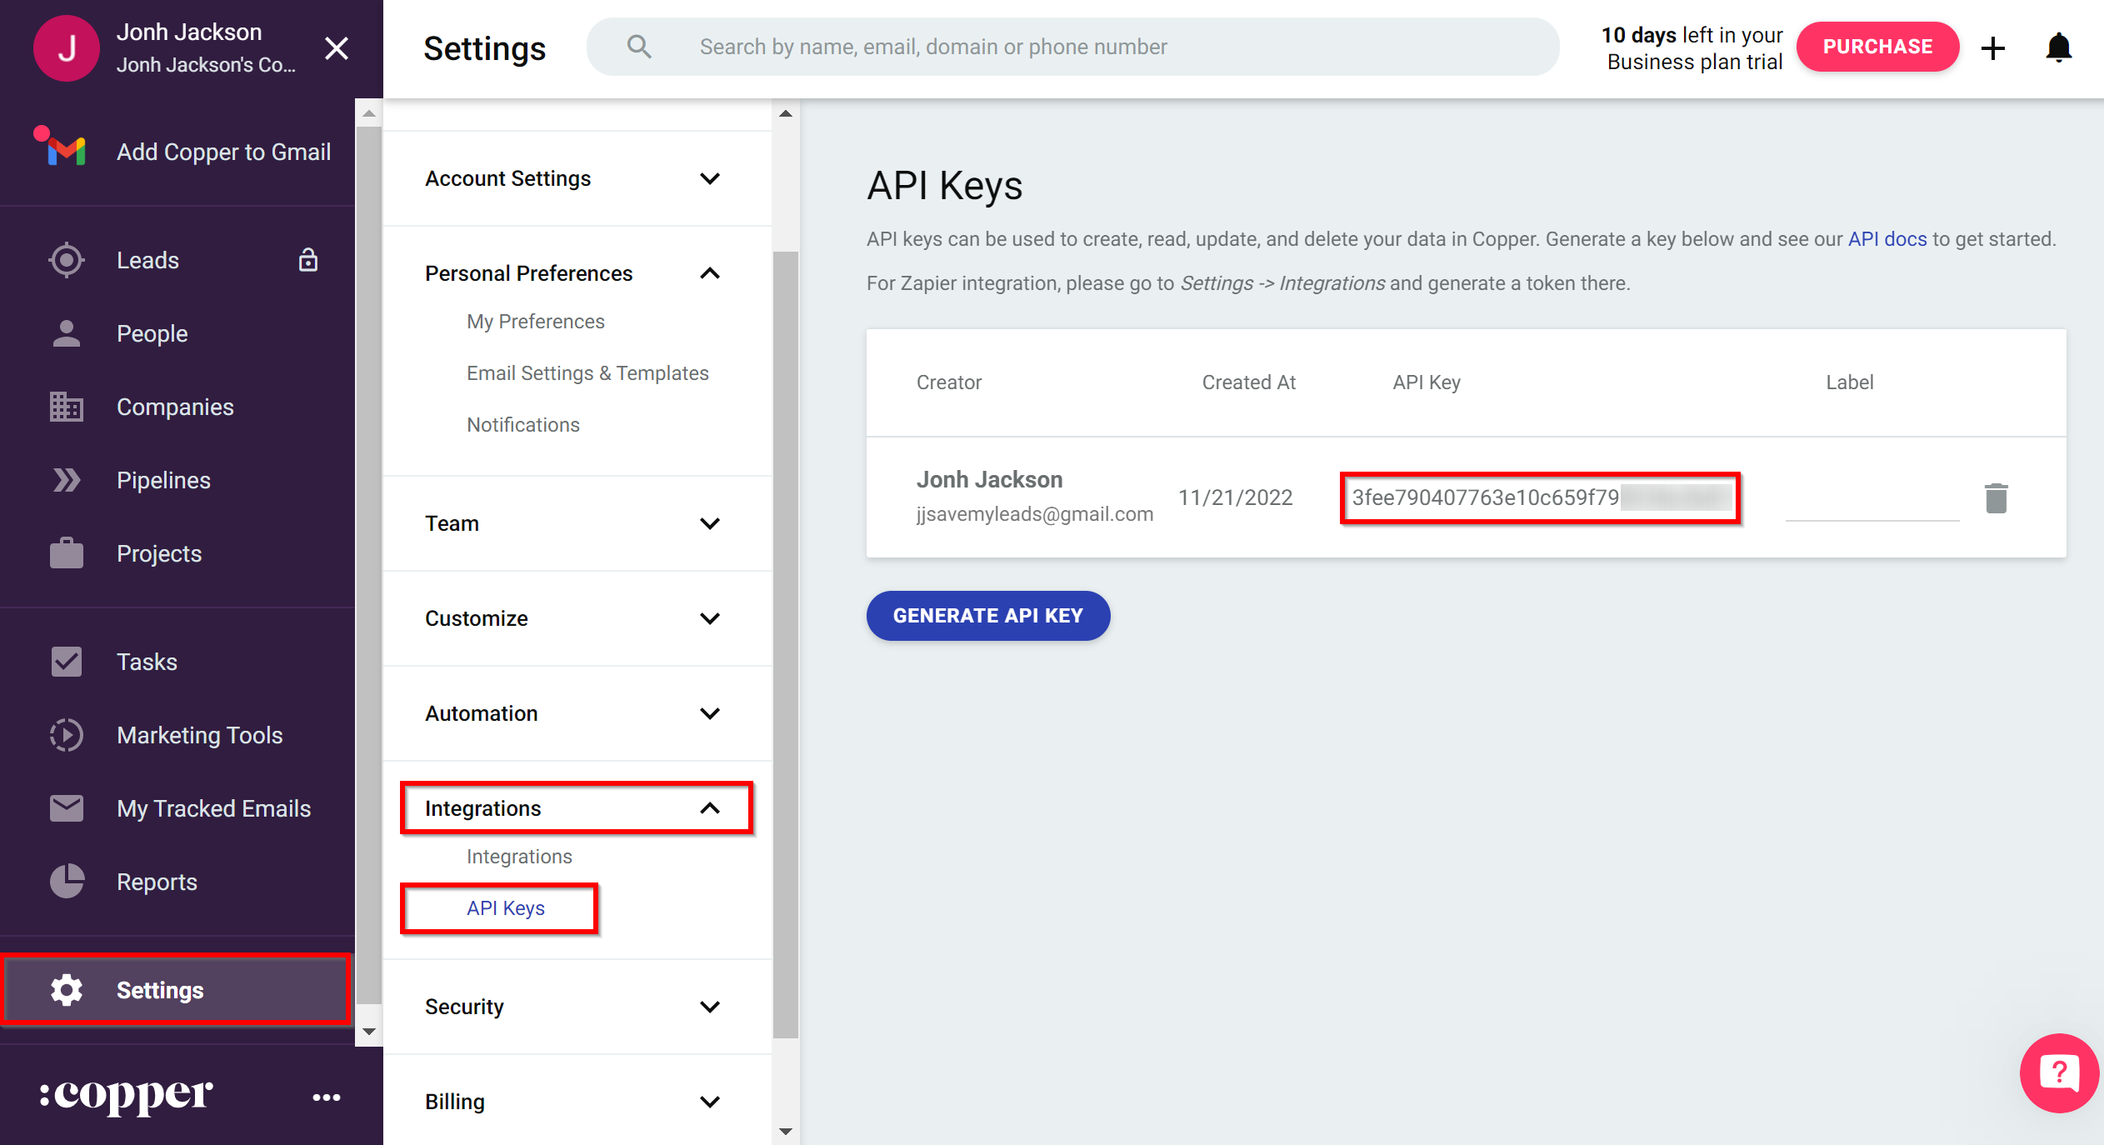The height and width of the screenshot is (1145, 2104).
Task: Click GENERATE API KEY button
Action: pos(988,616)
